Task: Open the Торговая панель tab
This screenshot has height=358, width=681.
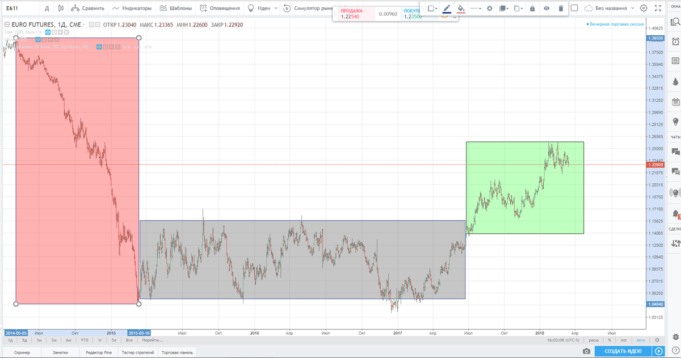Action: click(x=178, y=352)
